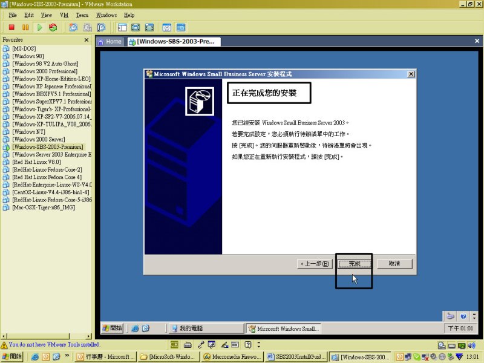Reset the virtual machine from the toolbar
Screen dimensions: 484x363
(x=53, y=27)
